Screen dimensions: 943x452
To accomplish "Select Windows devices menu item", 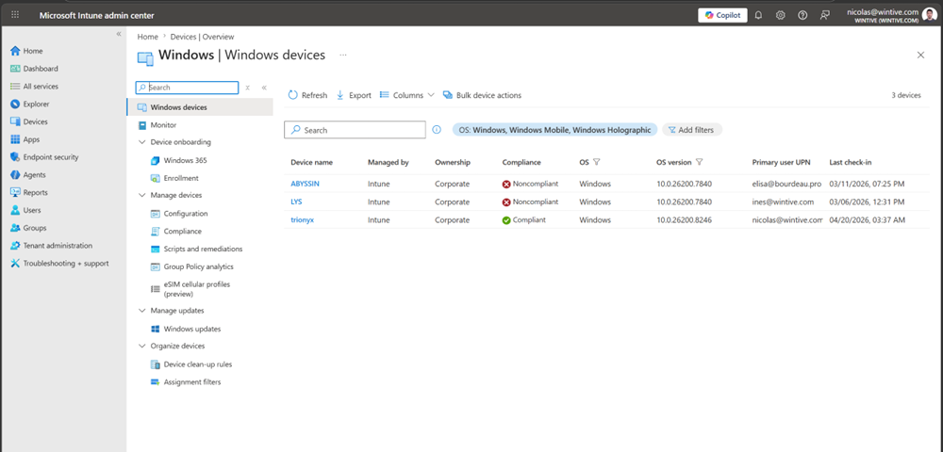I will (200, 107).
